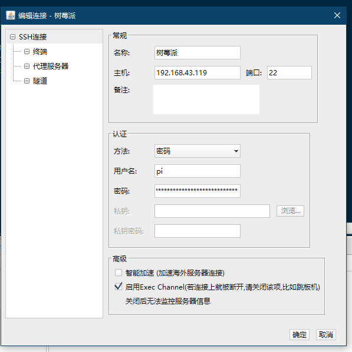Click the Java app icon in title bar
The width and height of the screenshot is (352, 352).
[x=11, y=15]
